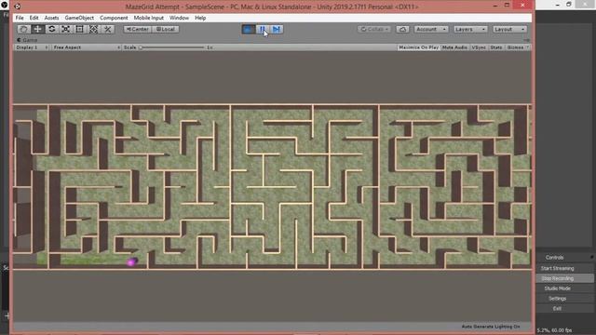Step one frame forward

277,29
